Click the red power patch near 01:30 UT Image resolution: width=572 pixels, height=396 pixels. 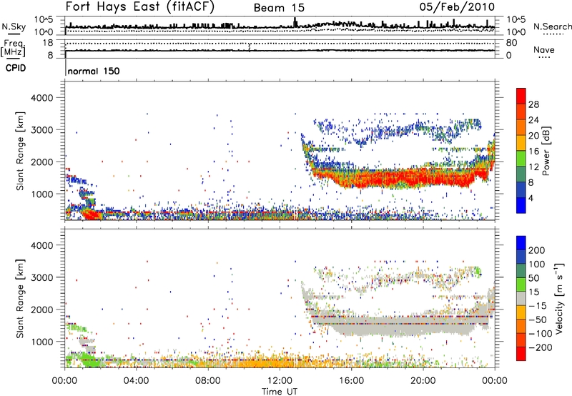(92, 214)
